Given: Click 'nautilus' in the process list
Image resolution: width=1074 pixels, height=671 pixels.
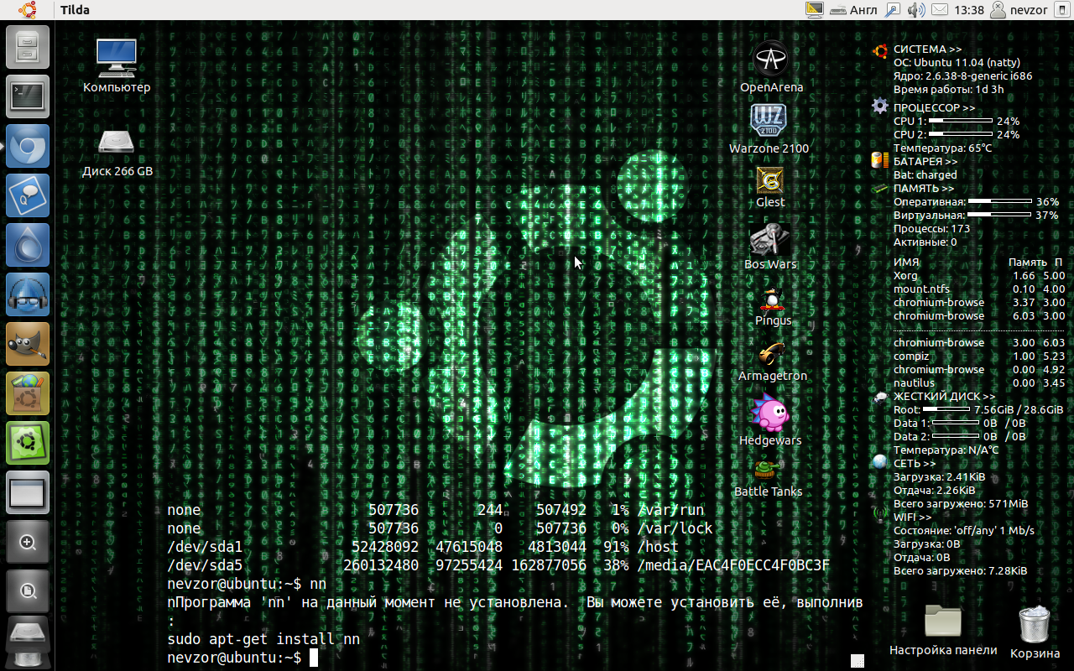Looking at the screenshot, I should [914, 382].
